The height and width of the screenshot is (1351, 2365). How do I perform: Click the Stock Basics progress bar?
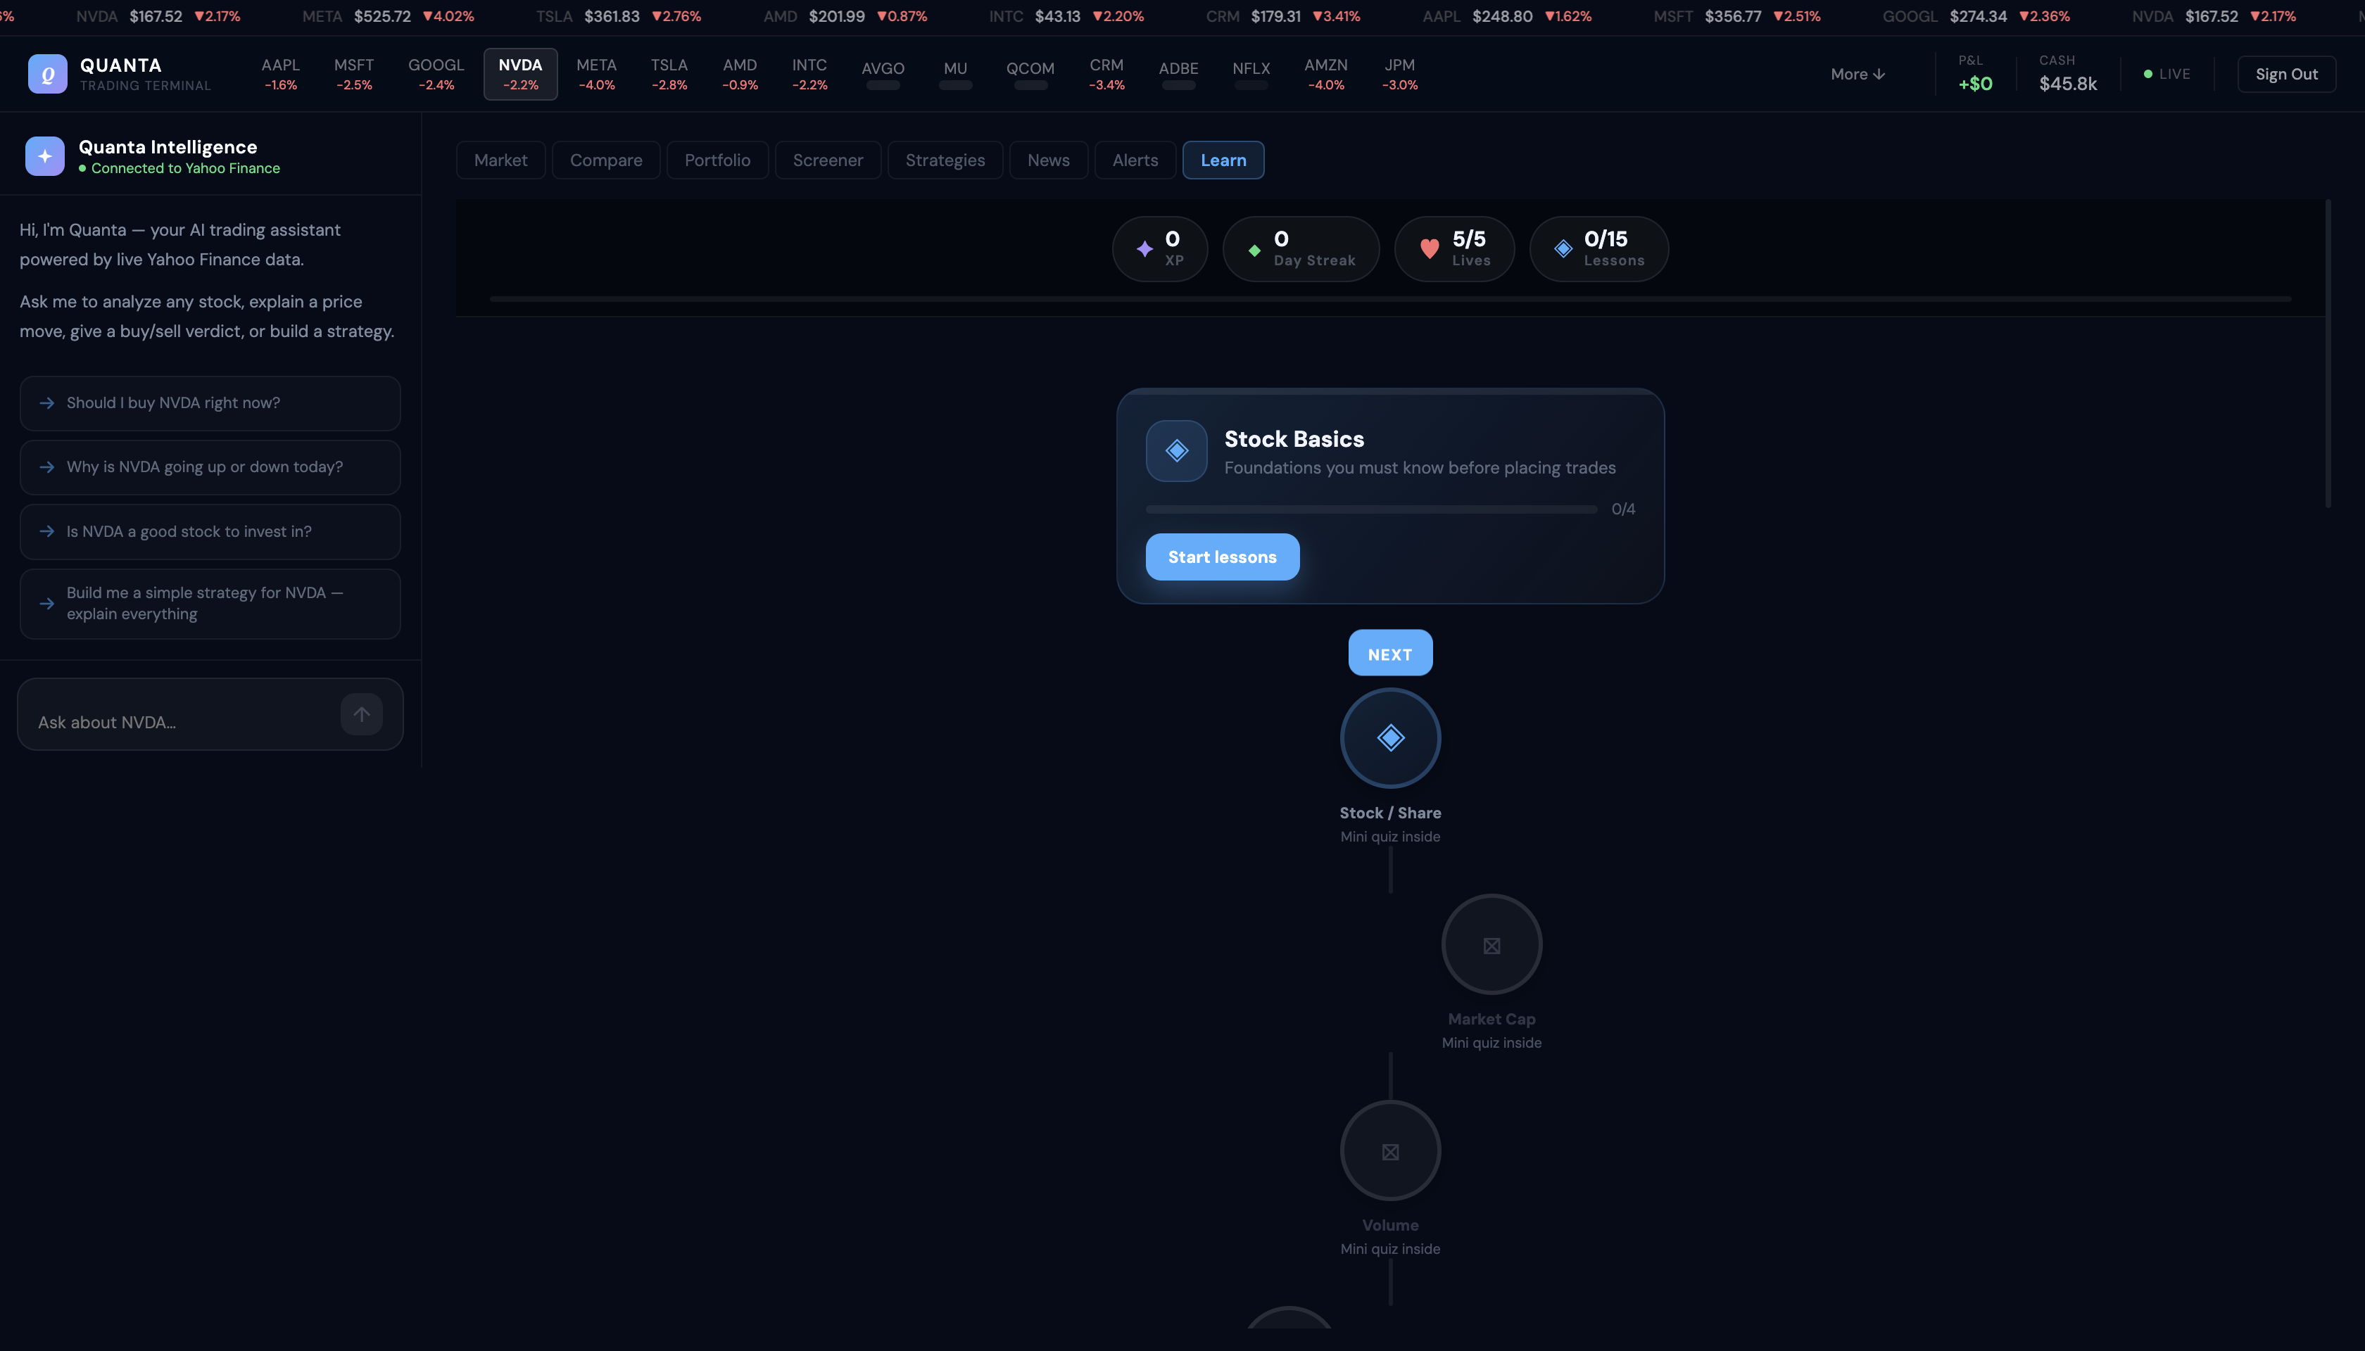click(x=1371, y=509)
